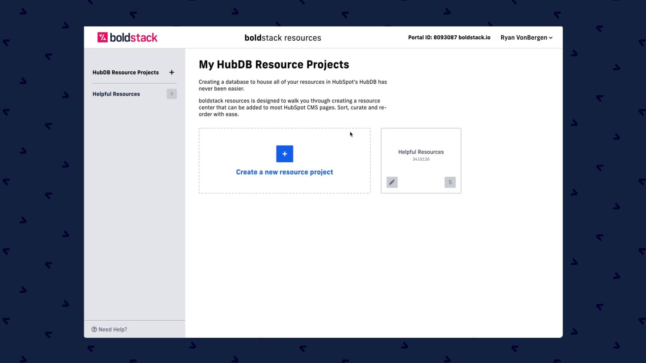Click the question mark icon beside Need Help
The image size is (646, 363).
94,329
